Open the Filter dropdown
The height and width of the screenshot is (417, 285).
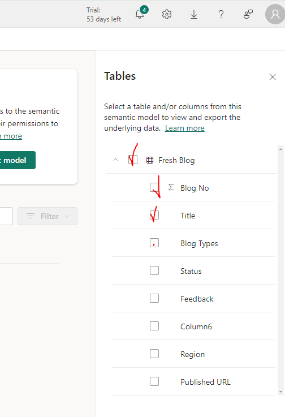47,216
